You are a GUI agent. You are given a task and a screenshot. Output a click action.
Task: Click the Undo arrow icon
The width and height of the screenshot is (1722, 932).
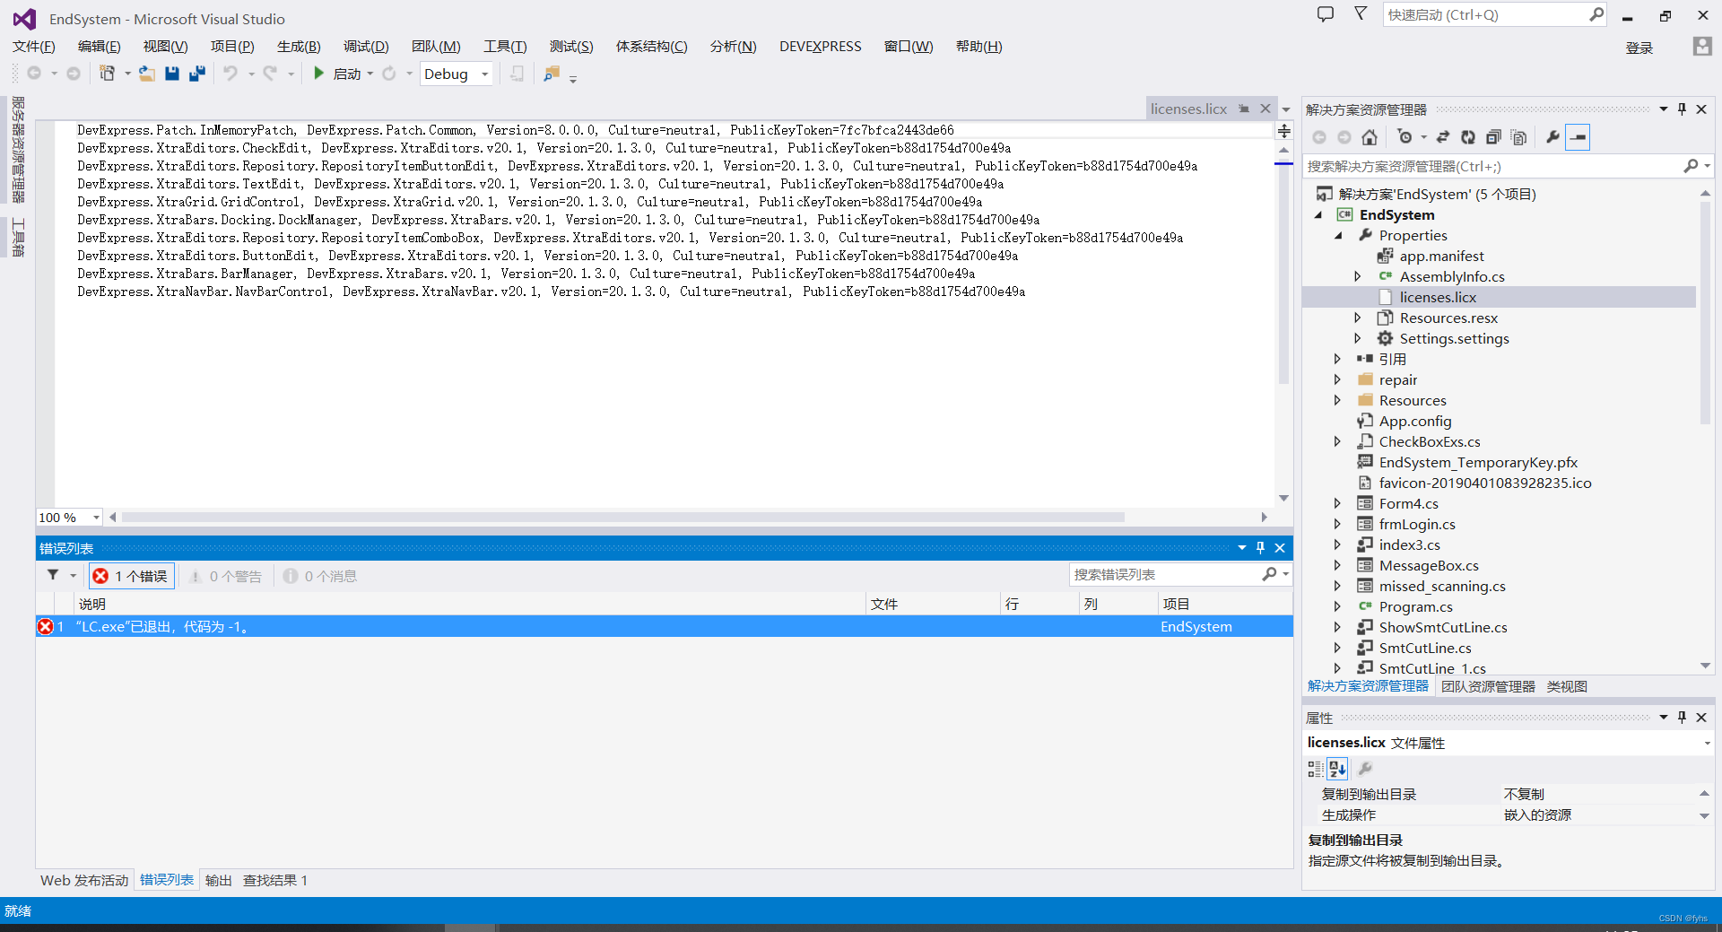click(230, 74)
